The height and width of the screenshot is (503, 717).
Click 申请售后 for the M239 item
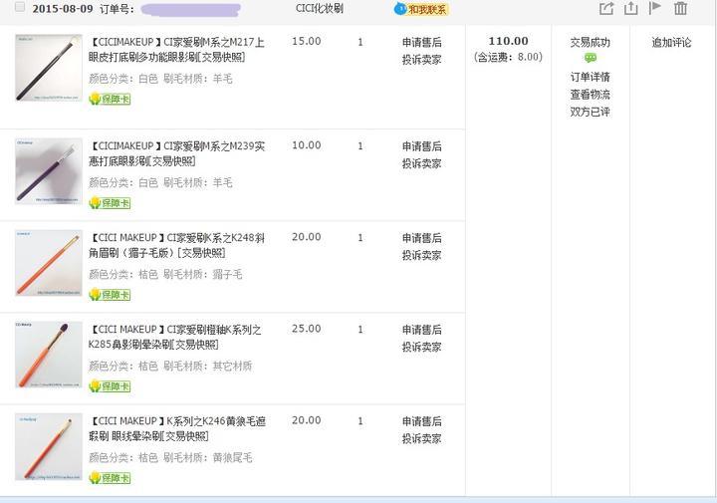click(x=421, y=146)
